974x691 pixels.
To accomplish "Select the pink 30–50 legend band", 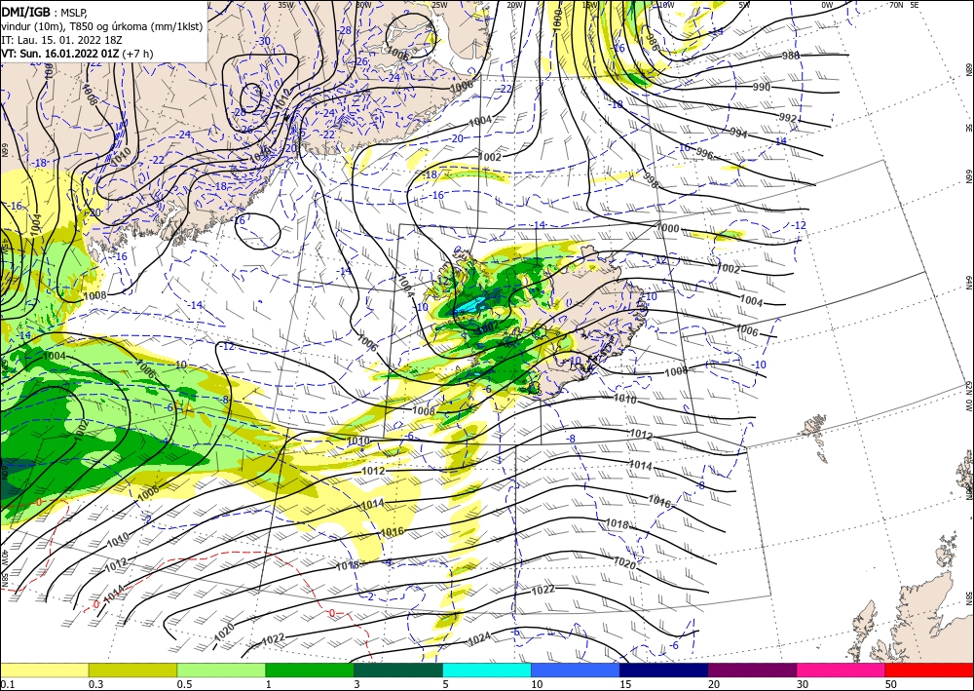I will click(842, 670).
